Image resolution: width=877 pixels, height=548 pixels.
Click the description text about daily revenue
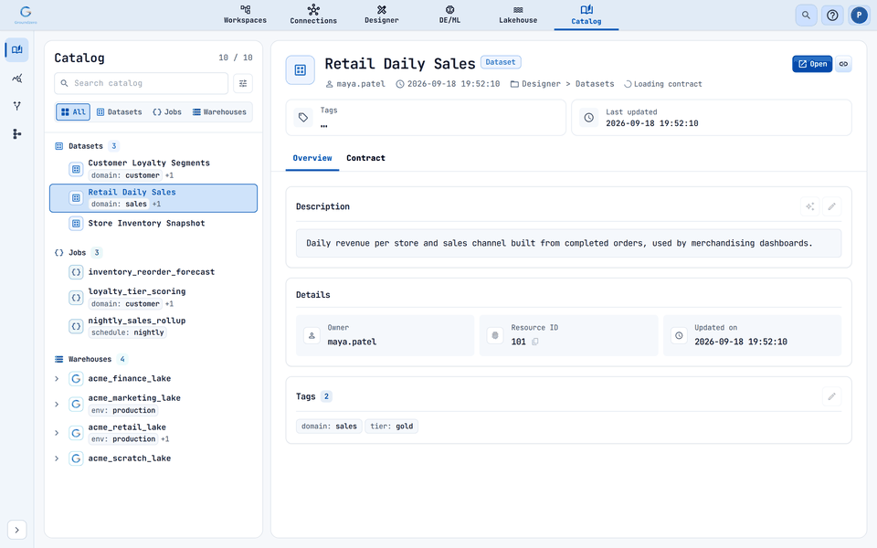coord(559,243)
